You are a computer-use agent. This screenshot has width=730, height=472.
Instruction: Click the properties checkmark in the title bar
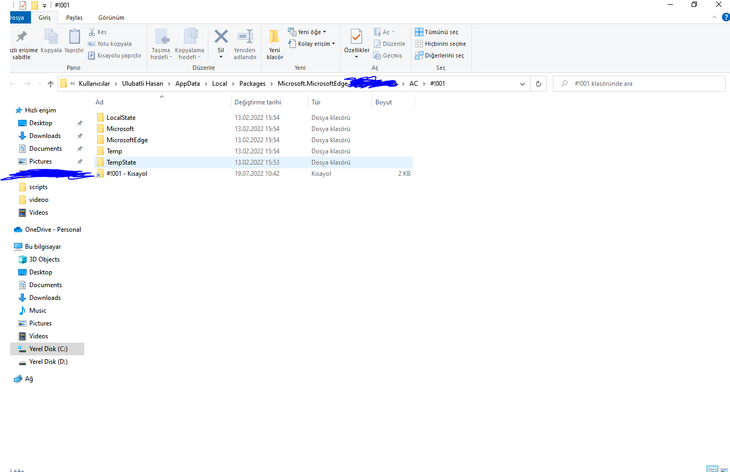23,5
